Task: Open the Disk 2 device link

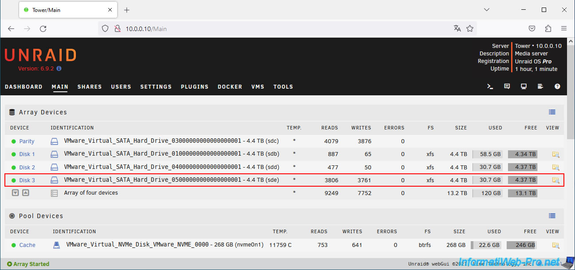Action: point(27,168)
